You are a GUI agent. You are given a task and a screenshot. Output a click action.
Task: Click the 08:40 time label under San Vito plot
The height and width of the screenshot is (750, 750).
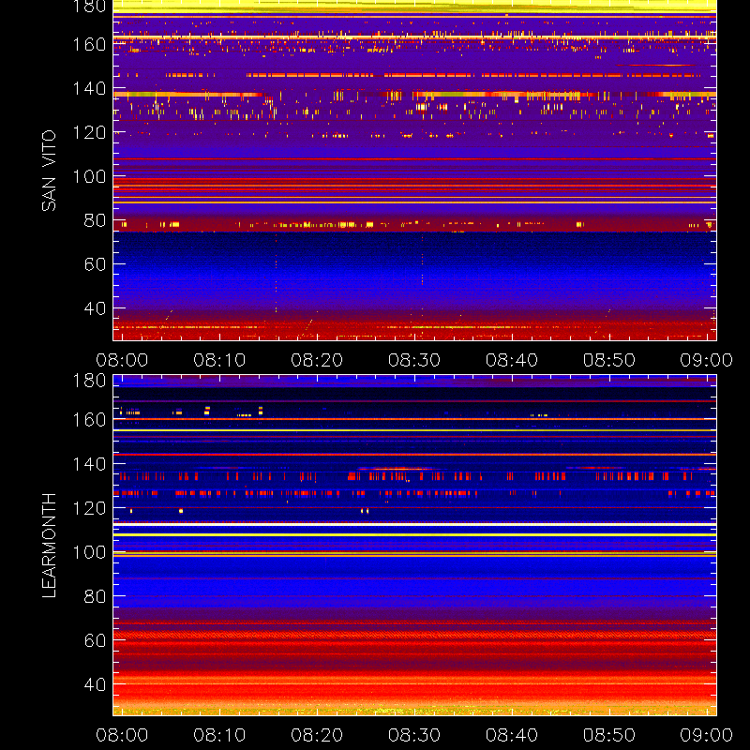pyautogui.click(x=512, y=360)
